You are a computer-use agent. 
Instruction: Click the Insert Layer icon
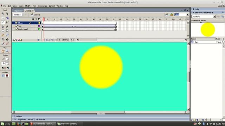tap(14, 40)
